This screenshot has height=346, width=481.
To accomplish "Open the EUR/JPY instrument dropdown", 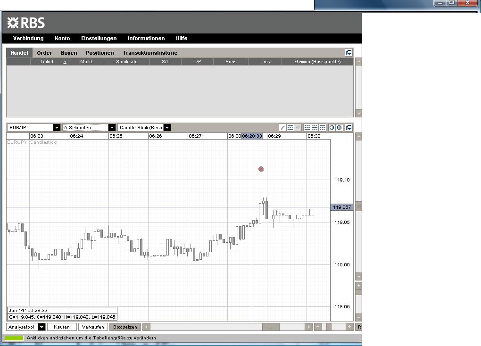I will coord(57,127).
